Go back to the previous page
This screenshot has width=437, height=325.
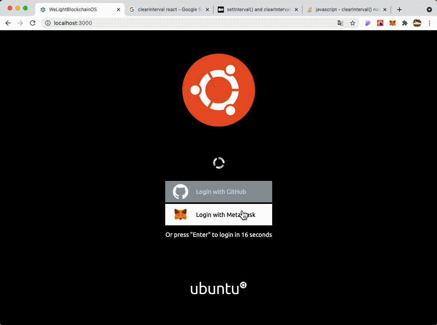click(x=8, y=23)
